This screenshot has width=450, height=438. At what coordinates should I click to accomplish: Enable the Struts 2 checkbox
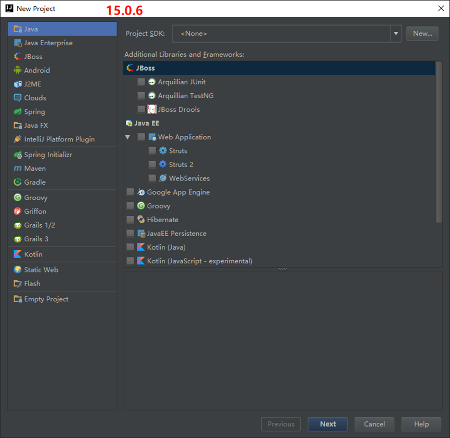152,164
